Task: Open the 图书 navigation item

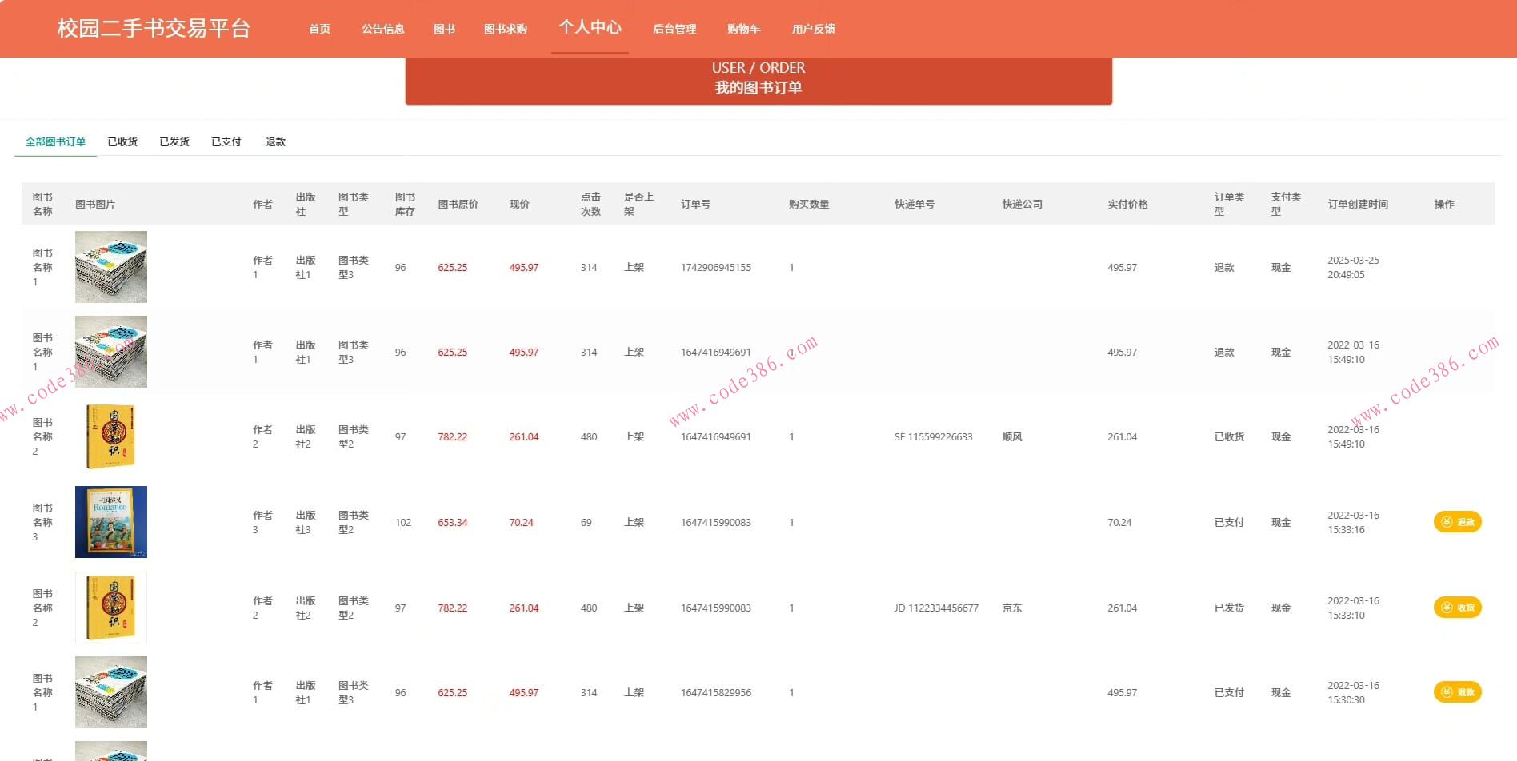Action: click(x=444, y=29)
